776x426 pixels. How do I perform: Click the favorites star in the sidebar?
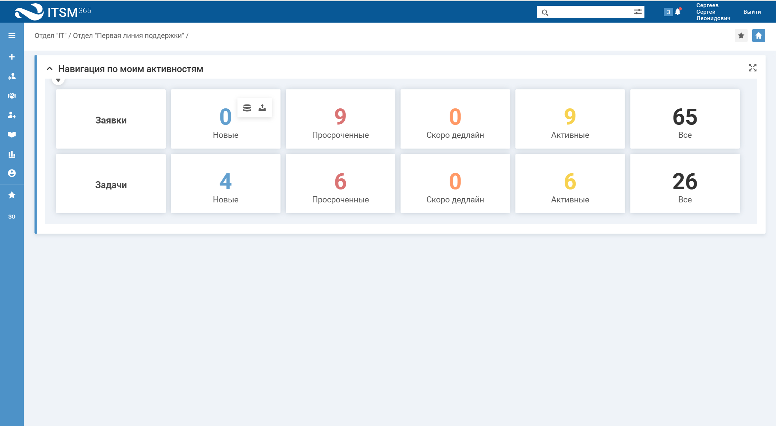pyautogui.click(x=12, y=195)
